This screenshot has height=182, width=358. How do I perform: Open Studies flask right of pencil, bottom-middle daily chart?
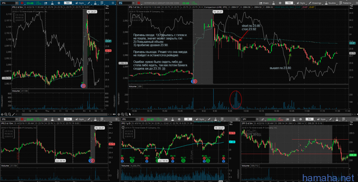click(x=216, y=119)
